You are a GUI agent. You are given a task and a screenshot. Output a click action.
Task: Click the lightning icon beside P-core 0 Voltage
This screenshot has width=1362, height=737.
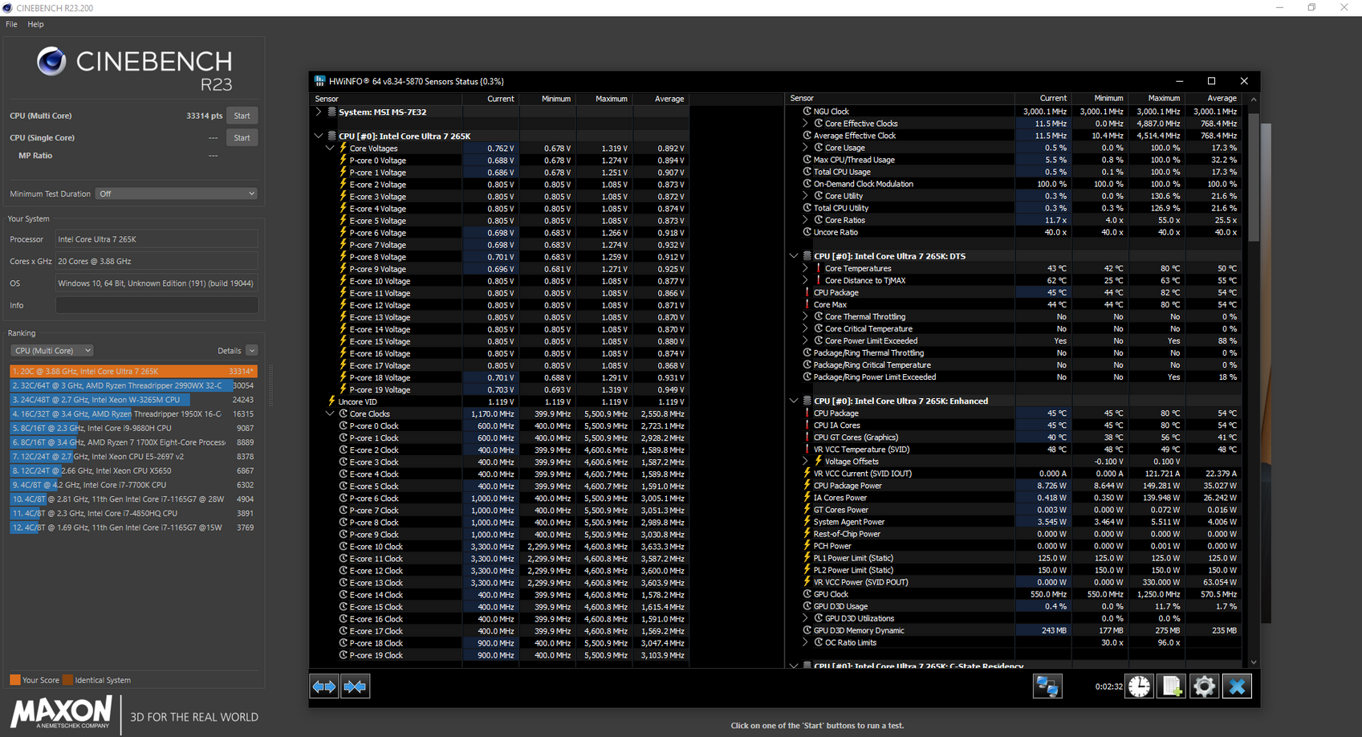tap(343, 161)
